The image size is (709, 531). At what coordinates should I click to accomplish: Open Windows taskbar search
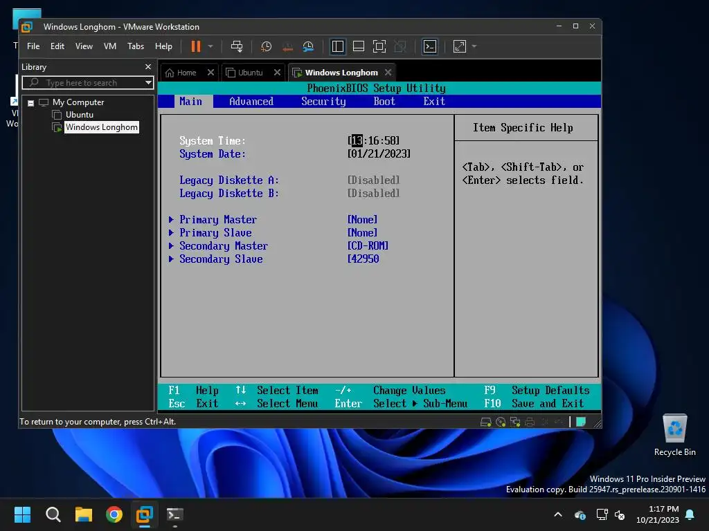(53, 514)
